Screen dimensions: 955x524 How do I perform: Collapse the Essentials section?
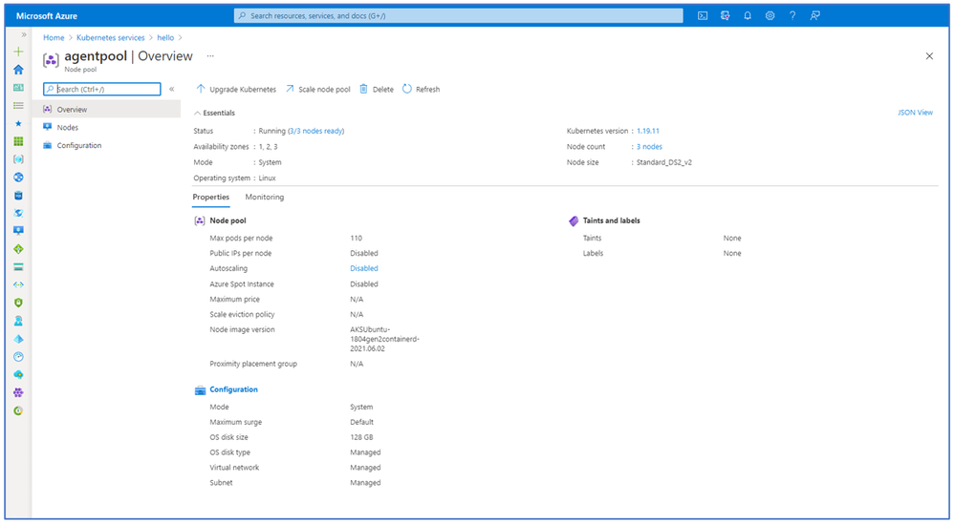pyautogui.click(x=214, y=113)
